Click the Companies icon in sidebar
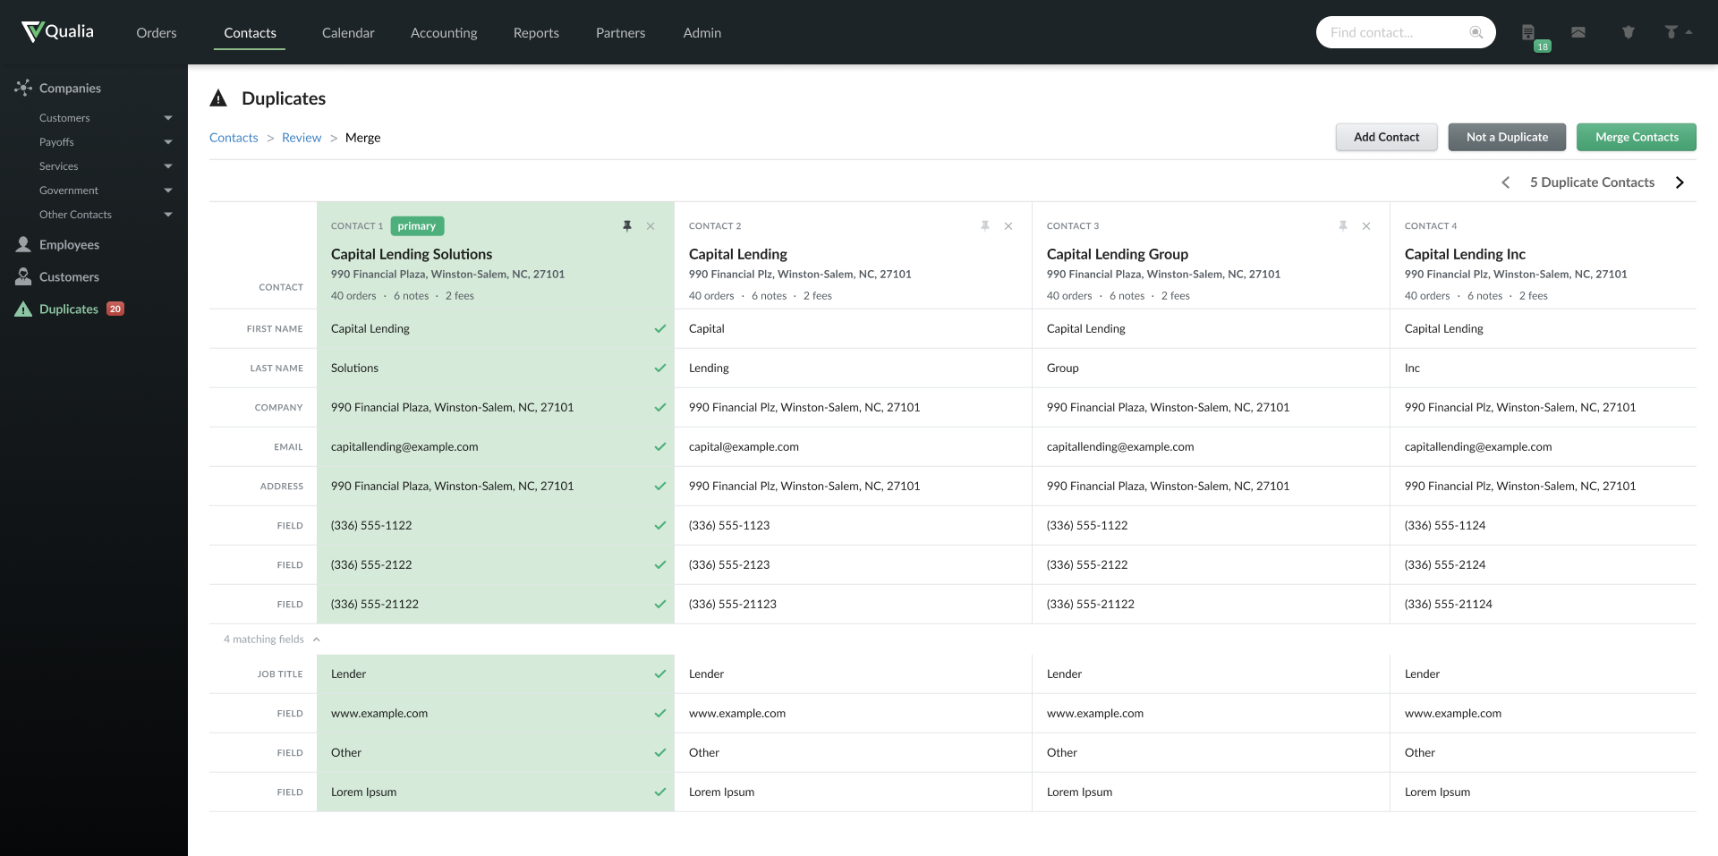The height and width of the screenshot is (856, 1718). coord(23,88)
